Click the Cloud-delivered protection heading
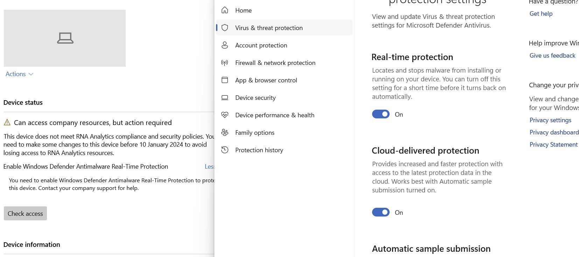The image size is (579, 257). point(425,150)
